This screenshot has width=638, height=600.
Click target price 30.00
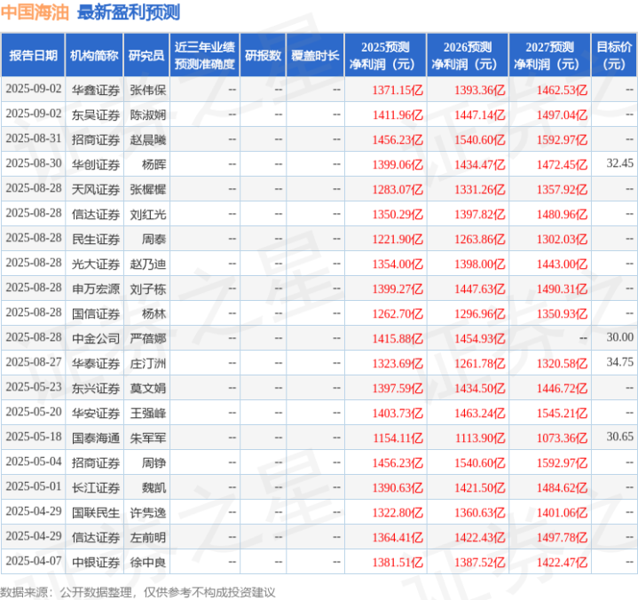pos(619,337)
